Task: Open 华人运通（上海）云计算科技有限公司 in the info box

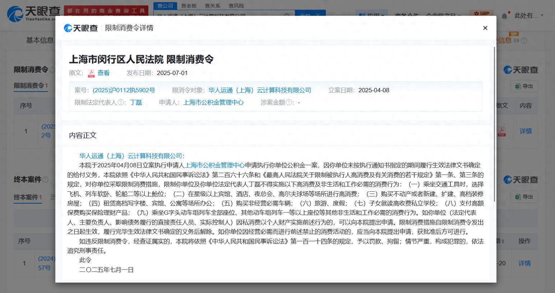Action: pos(260,90)
